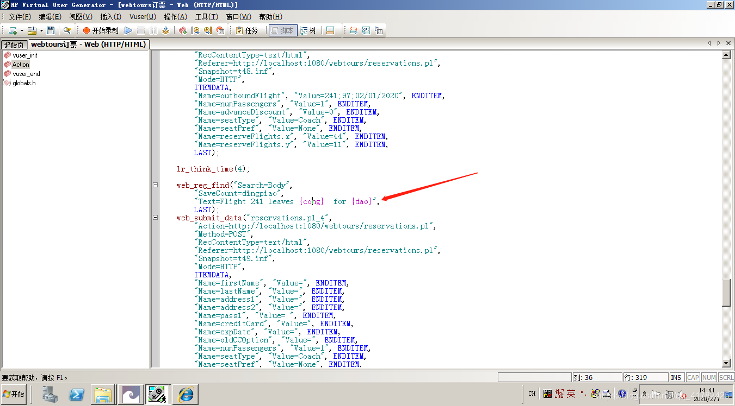Click the editor scrollbar down arrow
Screen dimensions: 735x406
(726, 363)
